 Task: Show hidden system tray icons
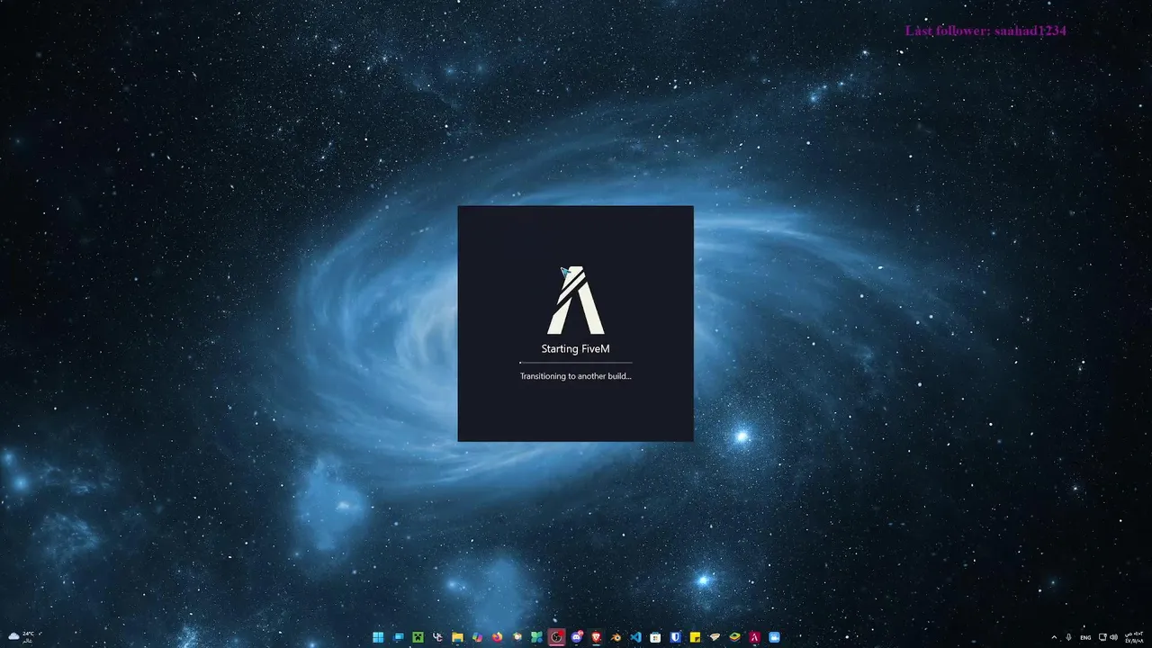click(x=1054, y=637)
